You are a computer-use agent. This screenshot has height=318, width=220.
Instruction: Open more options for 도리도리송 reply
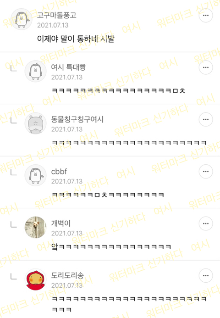point(206,275)
